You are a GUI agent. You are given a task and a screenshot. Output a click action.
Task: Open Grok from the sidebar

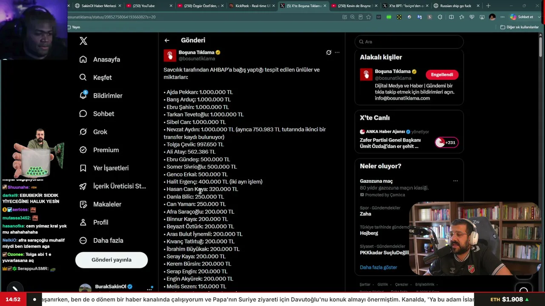click(x=93, y=132)
